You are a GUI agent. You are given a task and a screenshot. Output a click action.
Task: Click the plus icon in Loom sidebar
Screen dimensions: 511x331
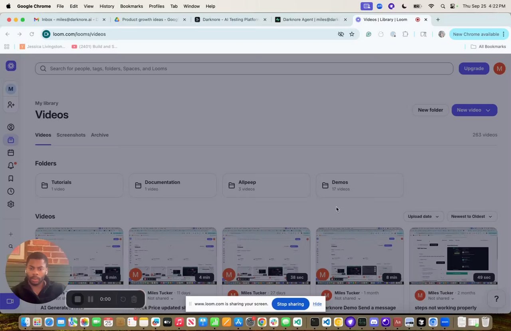tap(11, 234)
